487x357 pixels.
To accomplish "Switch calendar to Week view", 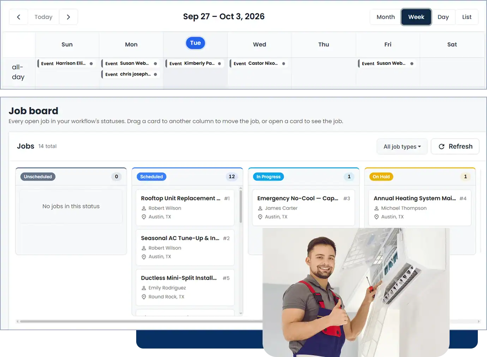I will [416, 17].
